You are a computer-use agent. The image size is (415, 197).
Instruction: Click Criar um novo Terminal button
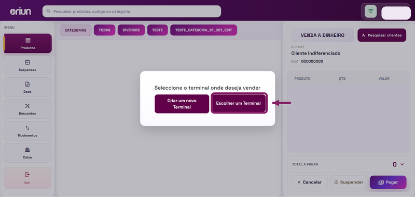(182, 104)
